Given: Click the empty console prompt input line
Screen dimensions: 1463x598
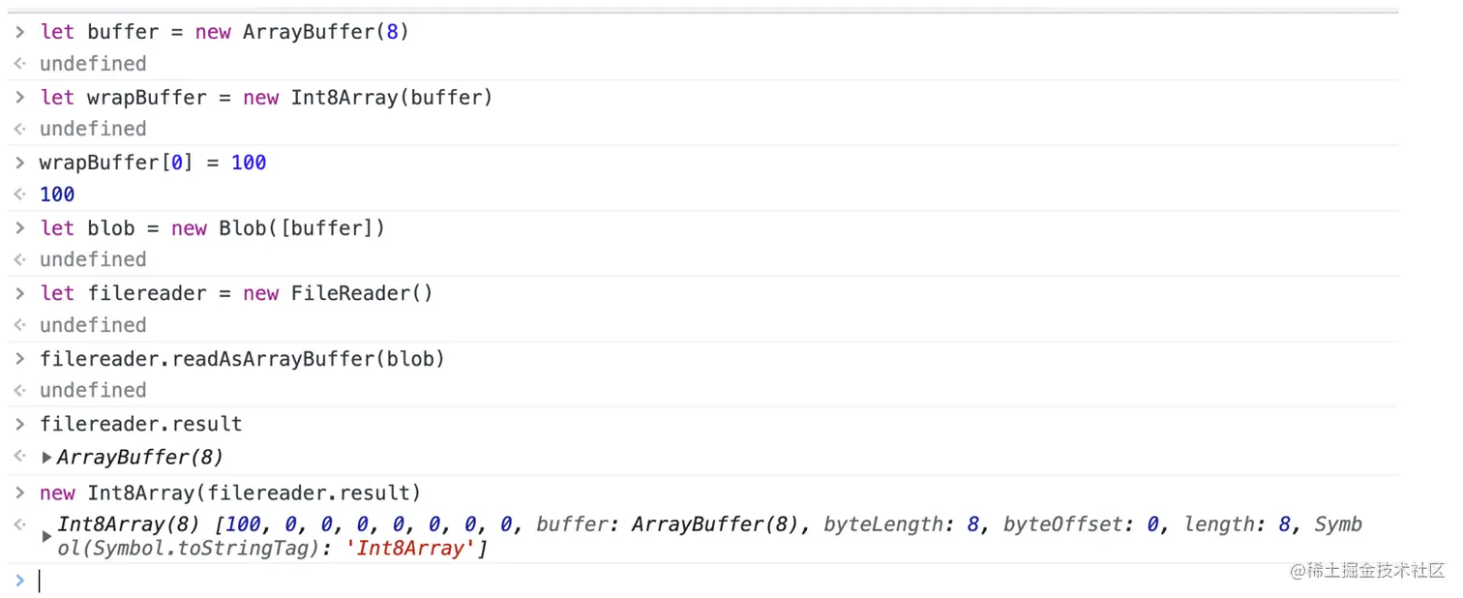Looking at the screenshot, I should coord(677,581).
